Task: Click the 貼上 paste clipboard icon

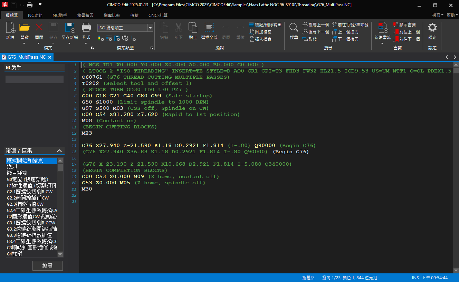Action: coord(193,28)
